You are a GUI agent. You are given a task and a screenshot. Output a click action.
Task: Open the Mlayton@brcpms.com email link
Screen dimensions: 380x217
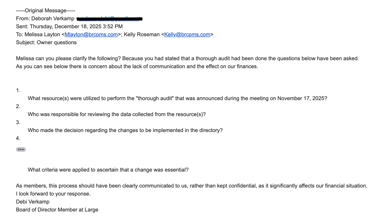pyautogui.click(x=91, y=34)
